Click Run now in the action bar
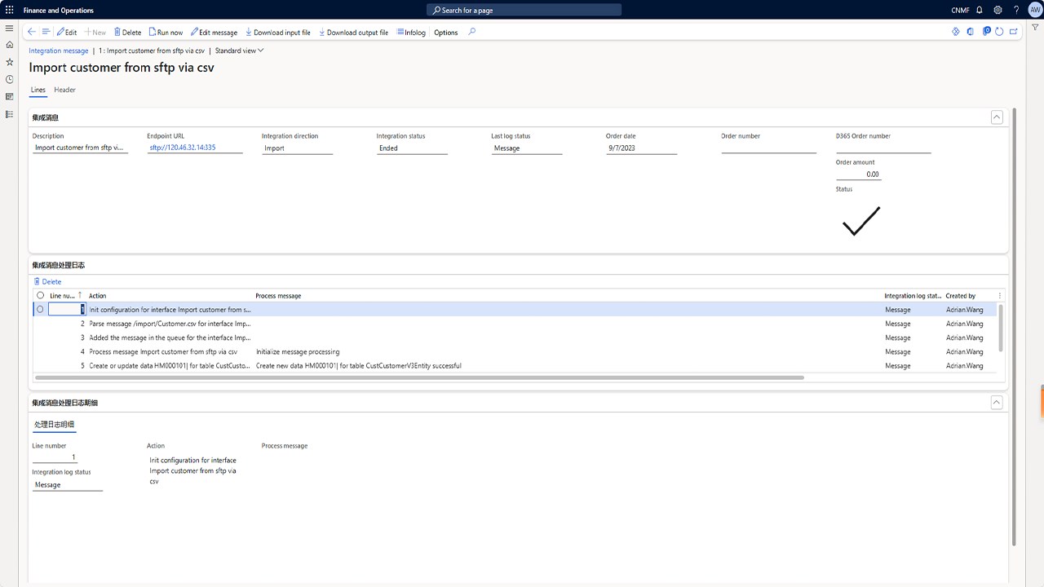1044x587 pixels. pos(166,33)
